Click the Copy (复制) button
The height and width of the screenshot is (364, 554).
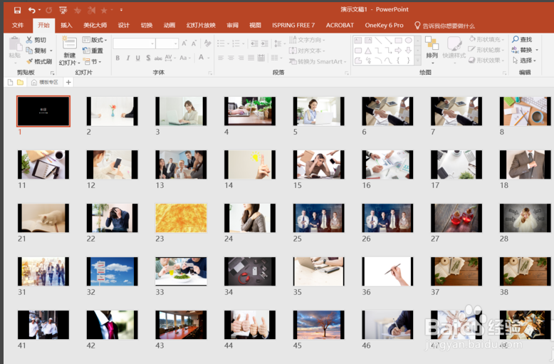36,51
